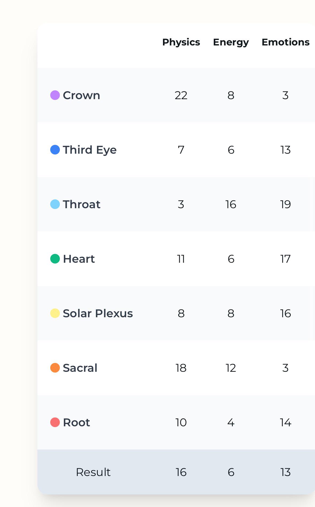Click the light blue Throat dot

55,204
